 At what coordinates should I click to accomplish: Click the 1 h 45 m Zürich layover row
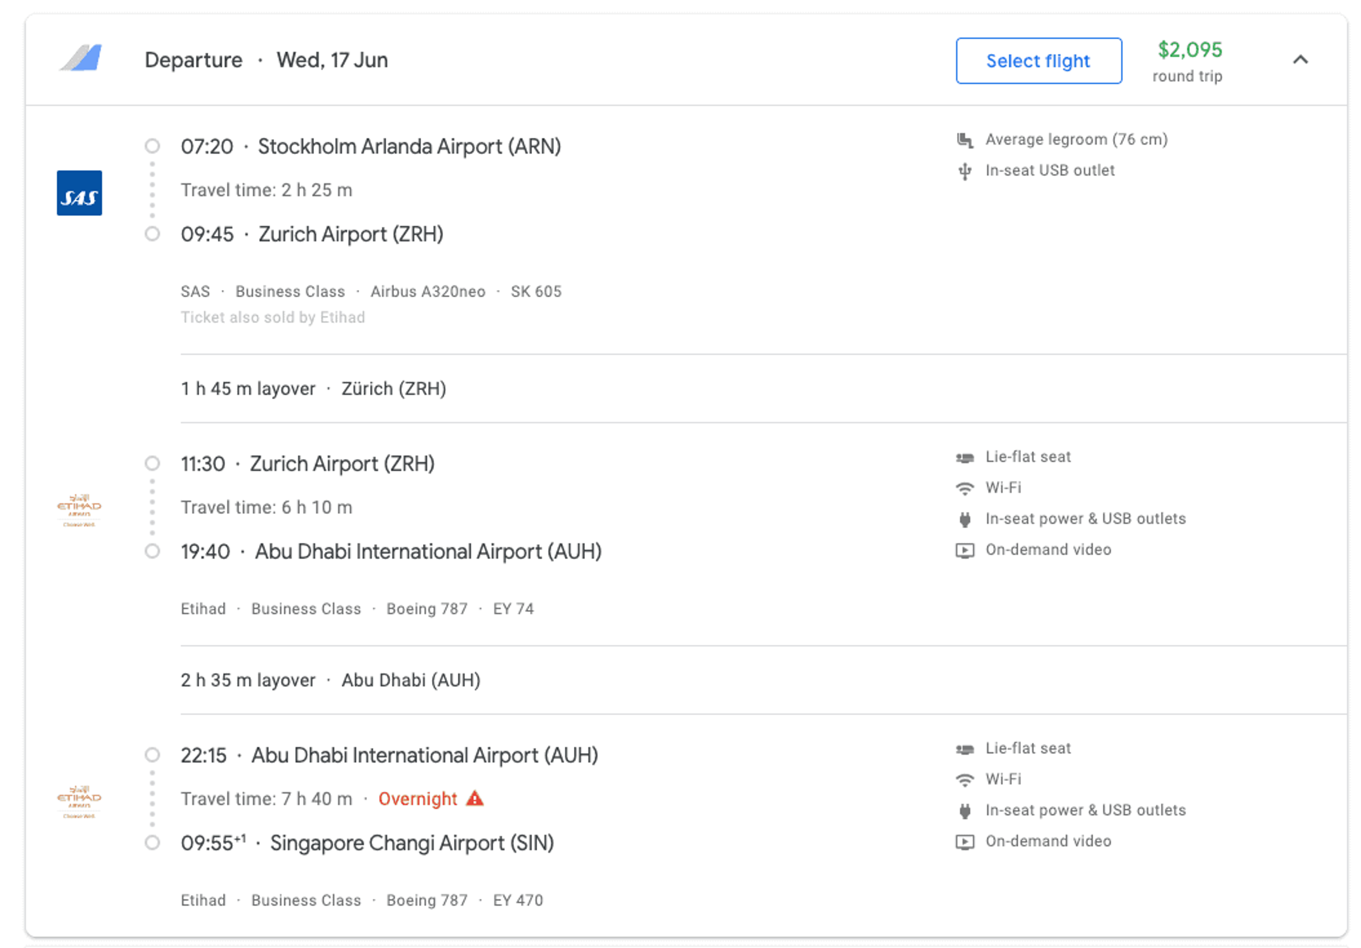(x=313, y=389)
